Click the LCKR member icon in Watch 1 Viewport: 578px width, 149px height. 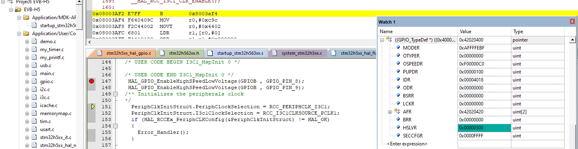[x=398, y=103]
